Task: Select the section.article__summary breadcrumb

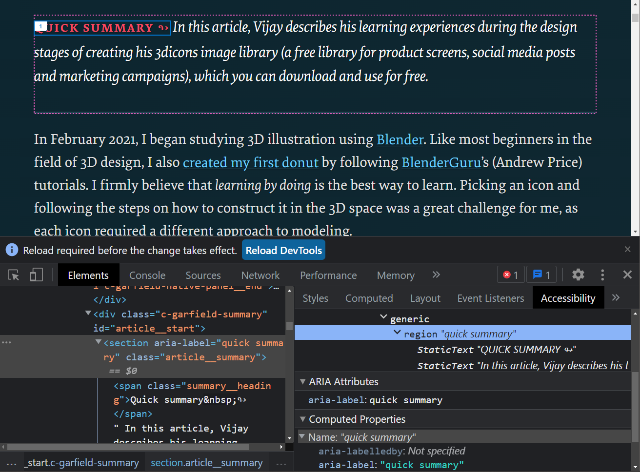Action: click(x=206, y=463)
